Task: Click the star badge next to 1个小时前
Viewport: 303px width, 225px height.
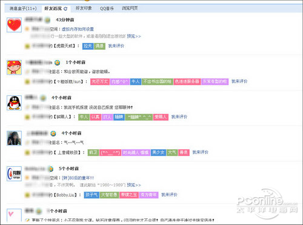Action: pyautogui.click(x=58, y=62)
